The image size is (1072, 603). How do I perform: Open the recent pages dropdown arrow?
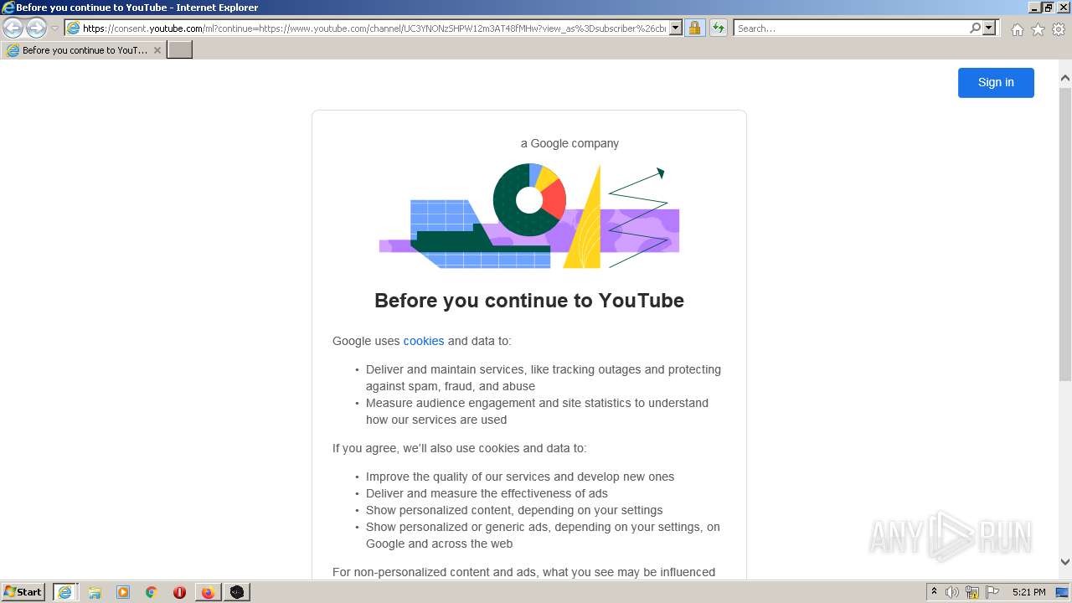tap(54, 28)
